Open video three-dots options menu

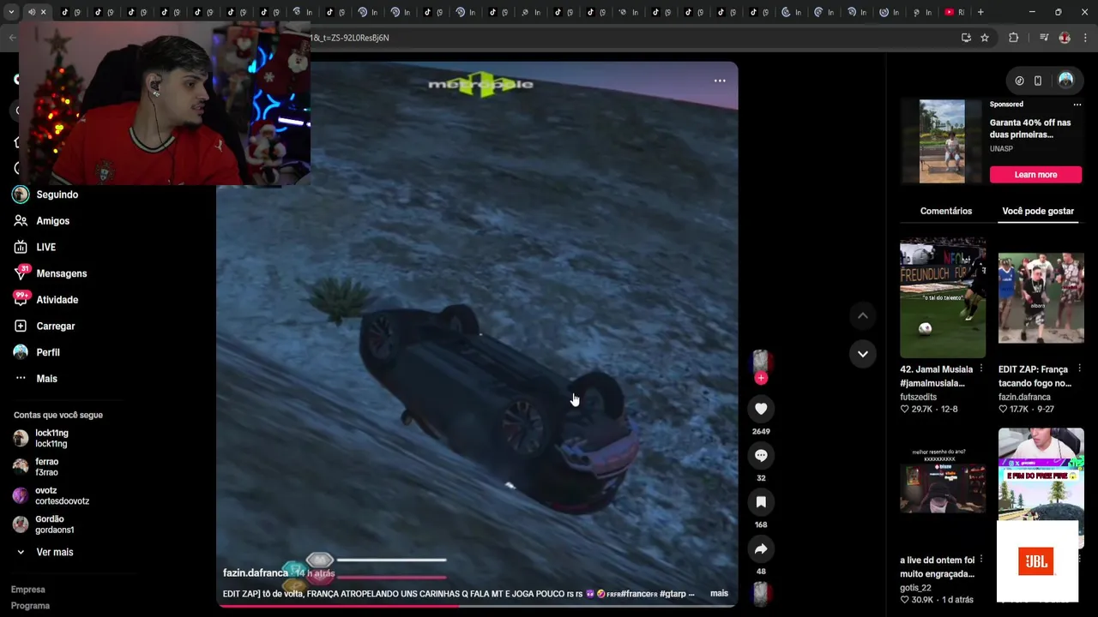point(720,81)
